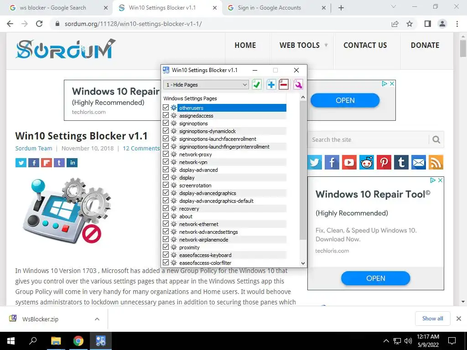This screenshot has height=350, width=467.
Task: Open the HOME menu item
Action: pyautogui.click(x=245, y=45)
